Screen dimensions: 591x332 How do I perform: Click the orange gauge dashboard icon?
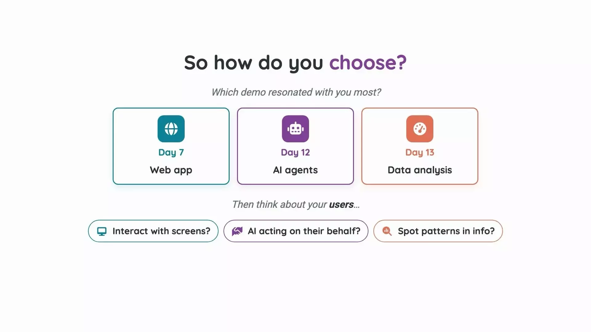click(420, 129)
